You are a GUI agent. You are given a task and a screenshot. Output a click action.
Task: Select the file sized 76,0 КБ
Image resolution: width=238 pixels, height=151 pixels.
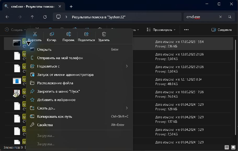(118, 94)
